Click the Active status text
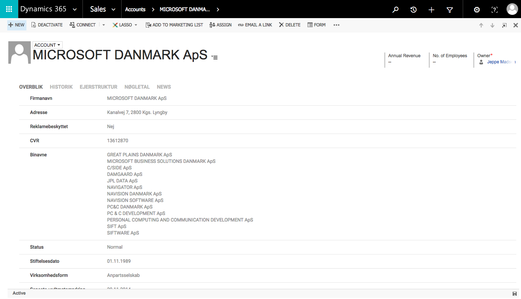 pyautogui.click(x=19, y=293)
